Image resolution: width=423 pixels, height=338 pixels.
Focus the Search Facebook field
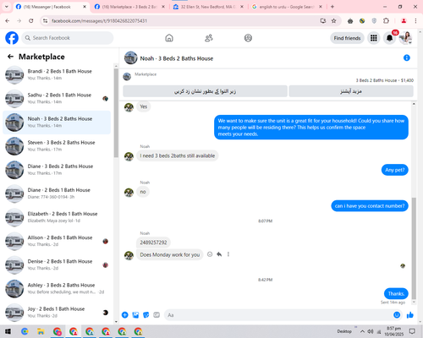pyautogui.click(x=68, y=38)
